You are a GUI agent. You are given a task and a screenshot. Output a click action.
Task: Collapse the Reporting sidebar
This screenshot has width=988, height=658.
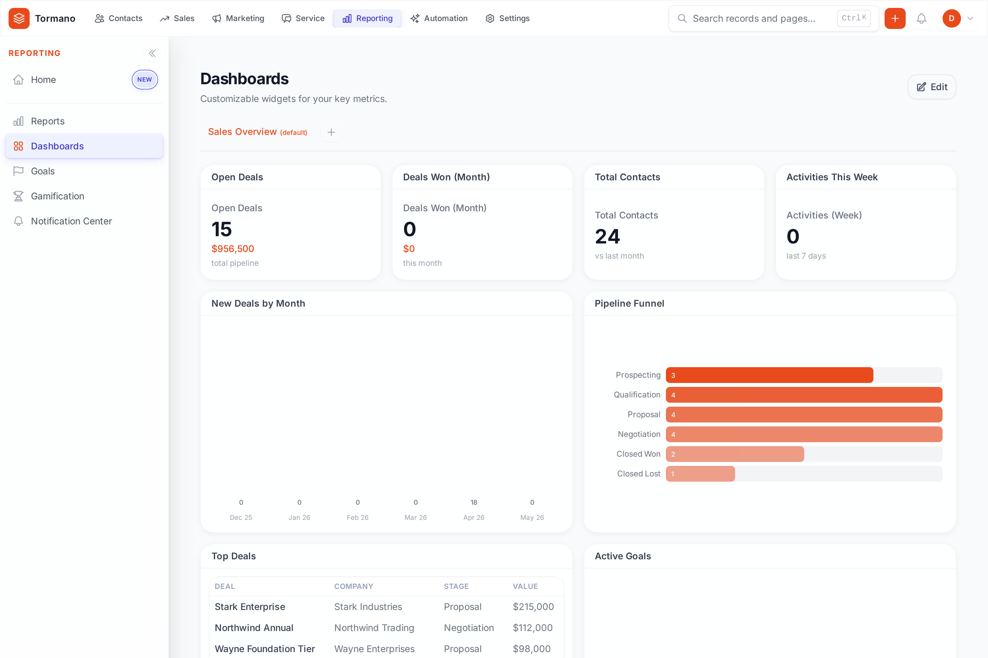pos(152,53)
